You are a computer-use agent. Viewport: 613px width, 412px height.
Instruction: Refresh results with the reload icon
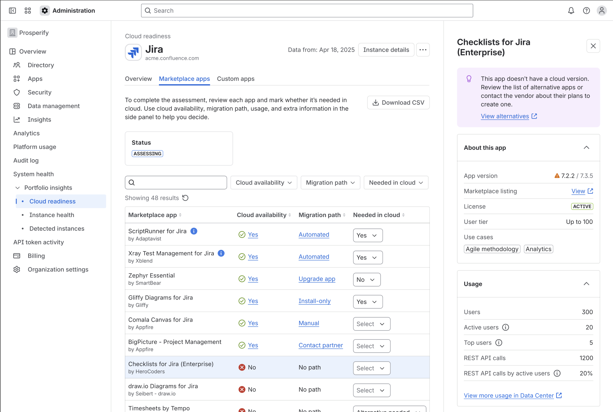[185, 198]
